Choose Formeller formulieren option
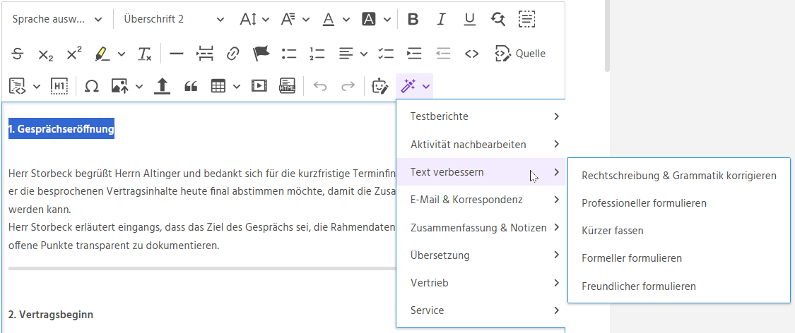 click(679, 258)
